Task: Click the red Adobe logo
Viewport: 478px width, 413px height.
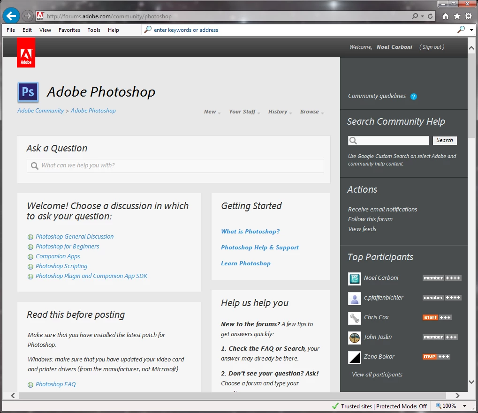Action: pos(26,53)
